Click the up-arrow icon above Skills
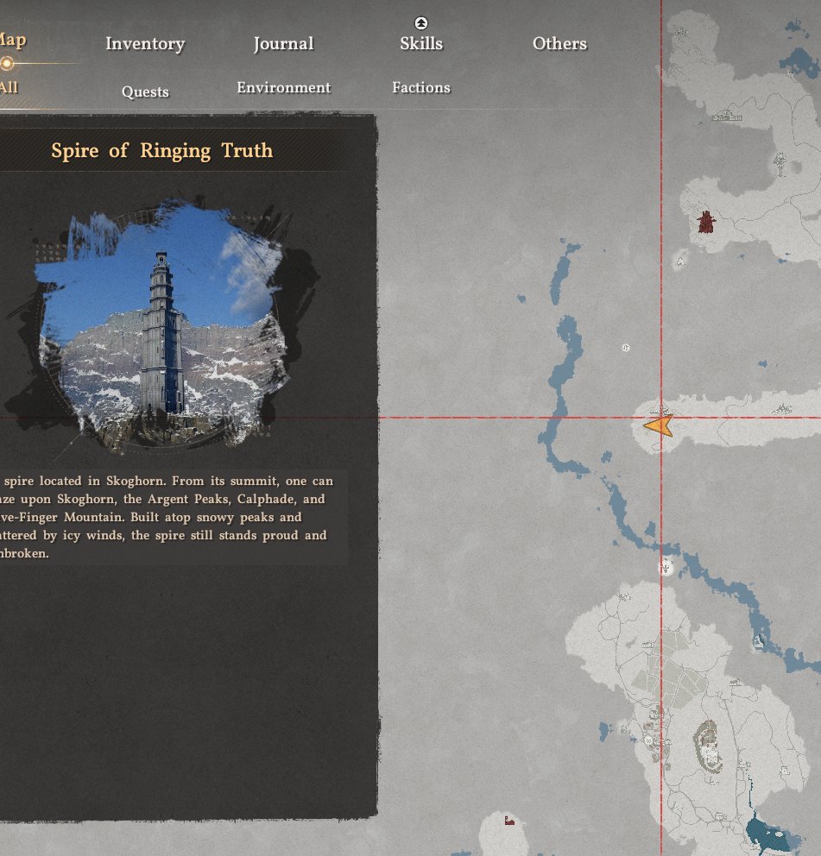The height and width of the screenshot is (856, 821). pyautogui.click(x=421, y=23)
